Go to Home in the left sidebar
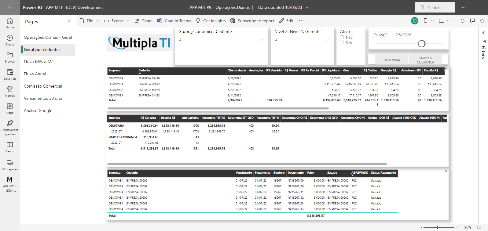 tap(10, 23)
